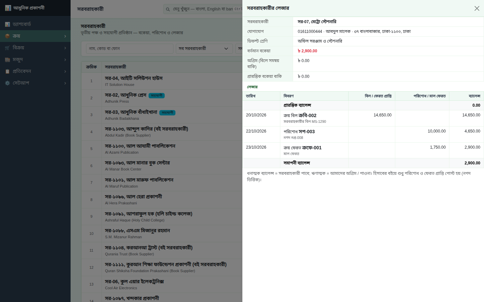
Task: Select supplier row Al Manar Book Center
Action: click(162, 166)
